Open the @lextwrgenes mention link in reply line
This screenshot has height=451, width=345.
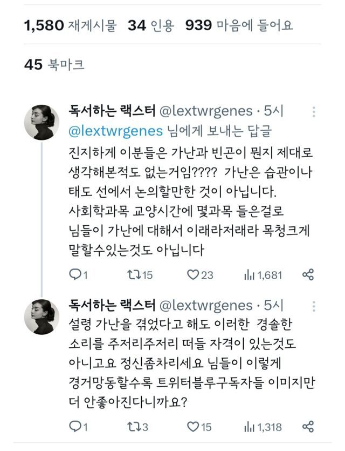[x=116, y=131]
